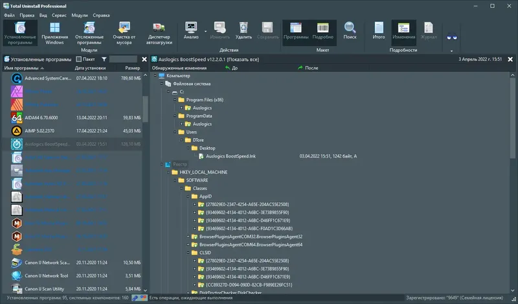Select {CC89327D-D094-090D-82CB-F989EE26FC51} key
Screen dimensions: 518x304
point(249,285)
